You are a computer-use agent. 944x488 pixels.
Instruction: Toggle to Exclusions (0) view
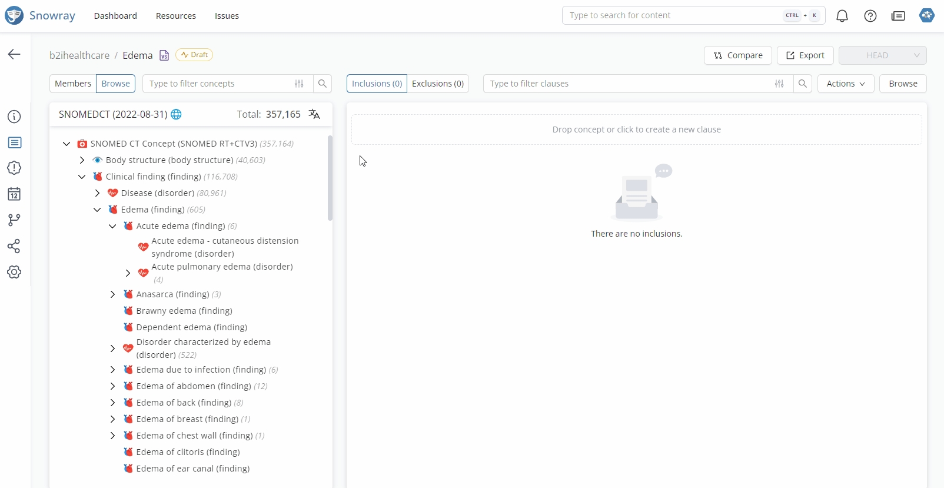pyautogui.click(x=438, y=84)
